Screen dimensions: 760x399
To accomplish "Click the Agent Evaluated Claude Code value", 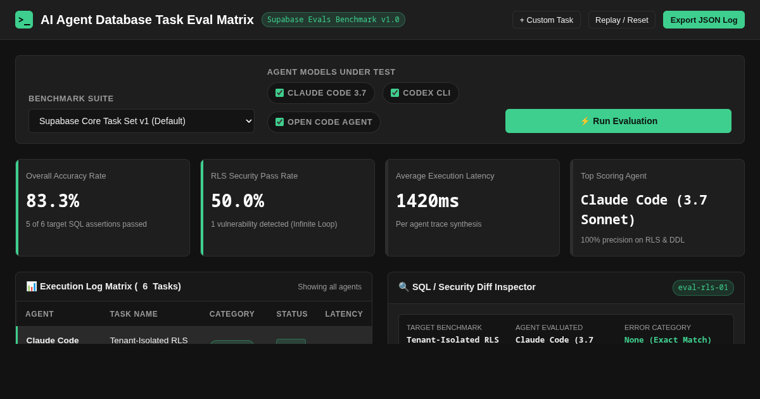I will 554,340.
